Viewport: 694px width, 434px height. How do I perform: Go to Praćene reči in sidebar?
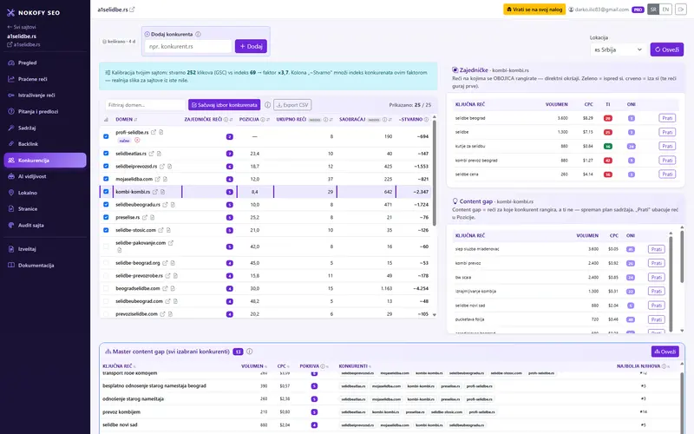(45, 79)
